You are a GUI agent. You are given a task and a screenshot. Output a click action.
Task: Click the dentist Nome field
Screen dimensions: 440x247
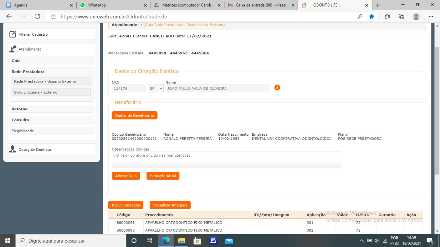pos(217,88)
